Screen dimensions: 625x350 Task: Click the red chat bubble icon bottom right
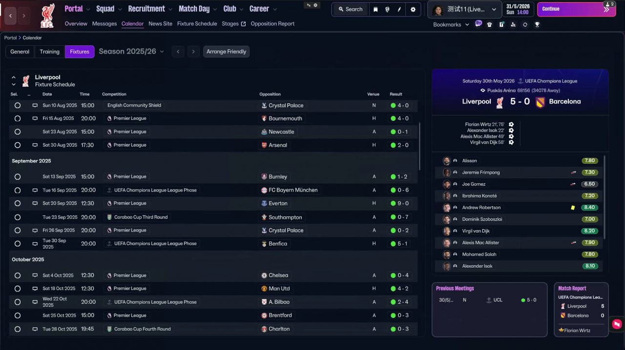click(x=617, y=324)
